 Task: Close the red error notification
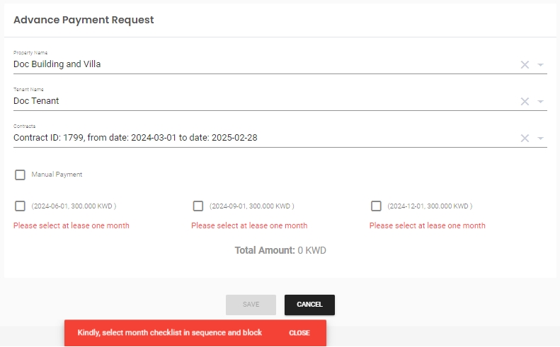click(299, 333)
